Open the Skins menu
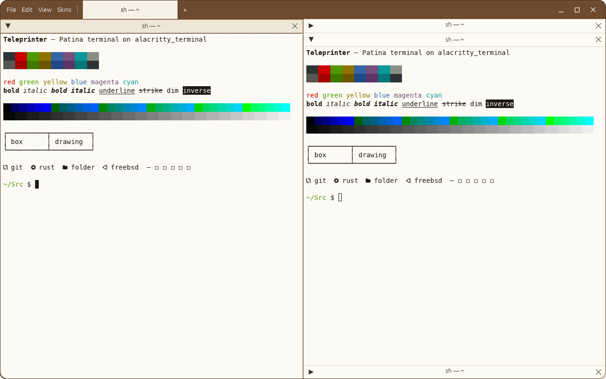Screen dimensions: 606x379 [64, 9]
